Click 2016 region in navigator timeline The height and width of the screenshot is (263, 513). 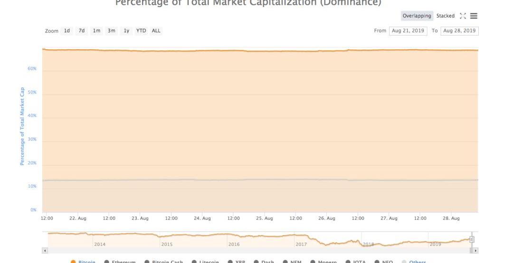tap(234, 244)
